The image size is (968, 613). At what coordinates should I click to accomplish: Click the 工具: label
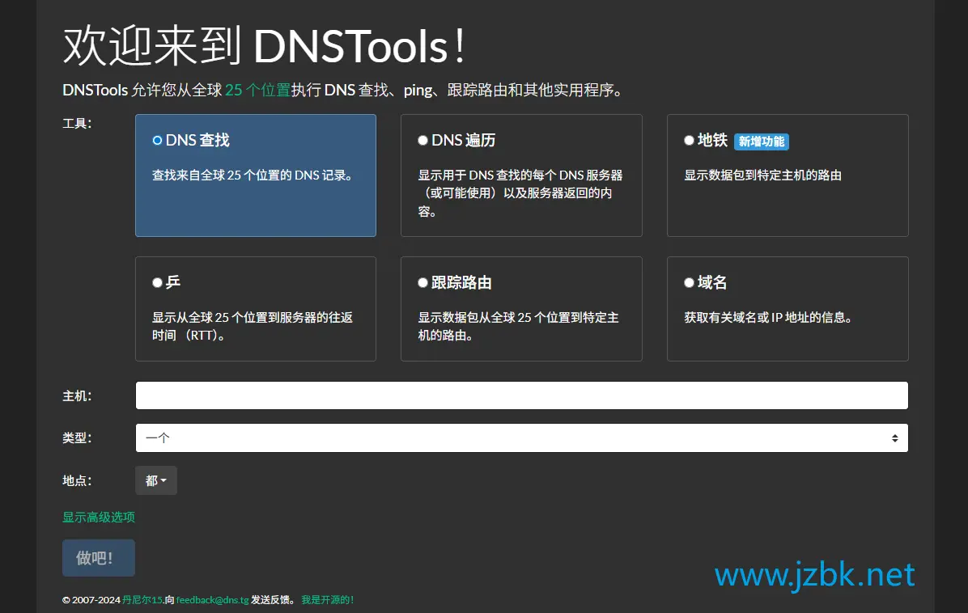(x=77, y=124)
